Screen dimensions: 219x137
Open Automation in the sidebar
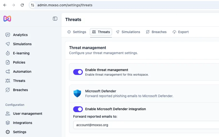coord(22,71)
